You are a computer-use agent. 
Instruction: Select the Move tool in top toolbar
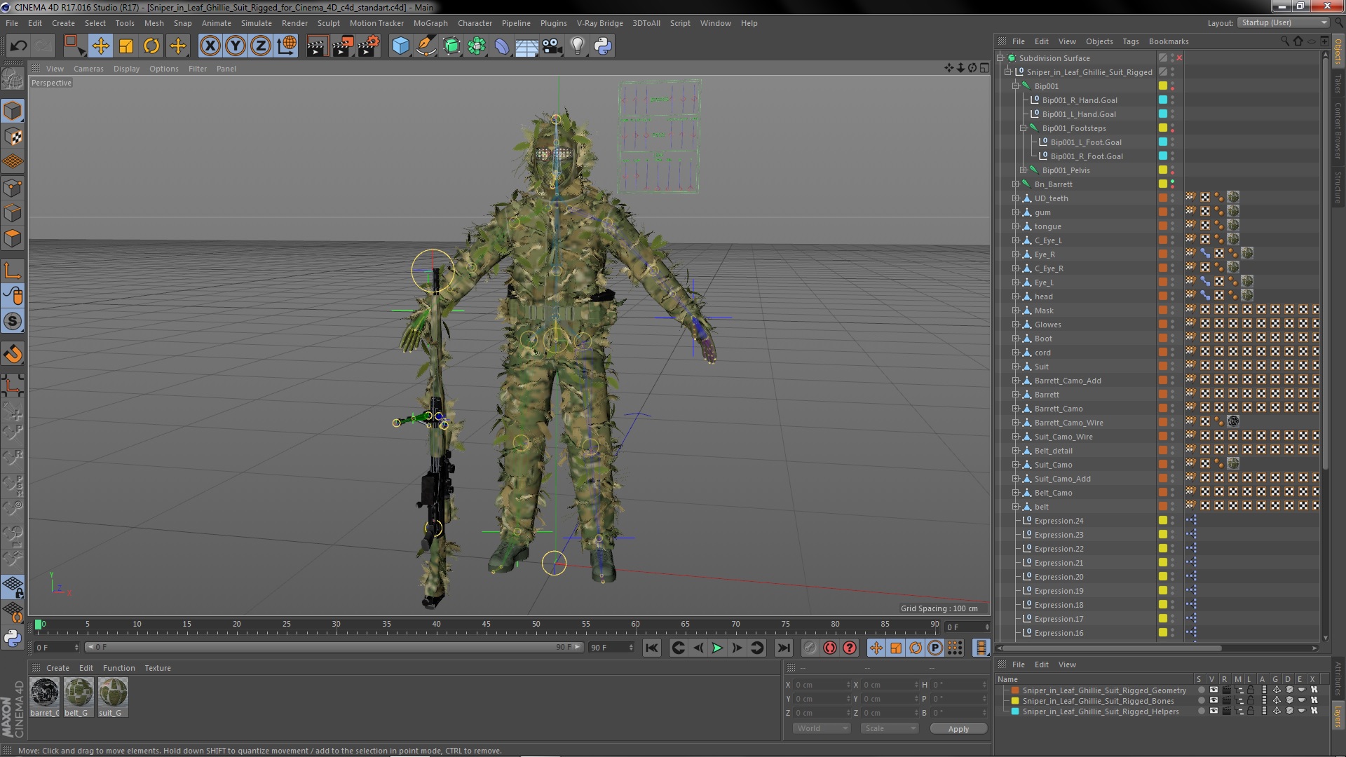tap(100, 46)
